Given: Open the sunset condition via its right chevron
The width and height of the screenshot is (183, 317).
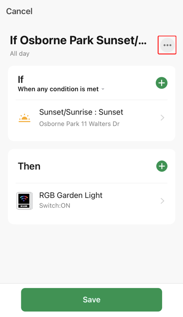Looking at the screenshot, I should click(162, 118).
